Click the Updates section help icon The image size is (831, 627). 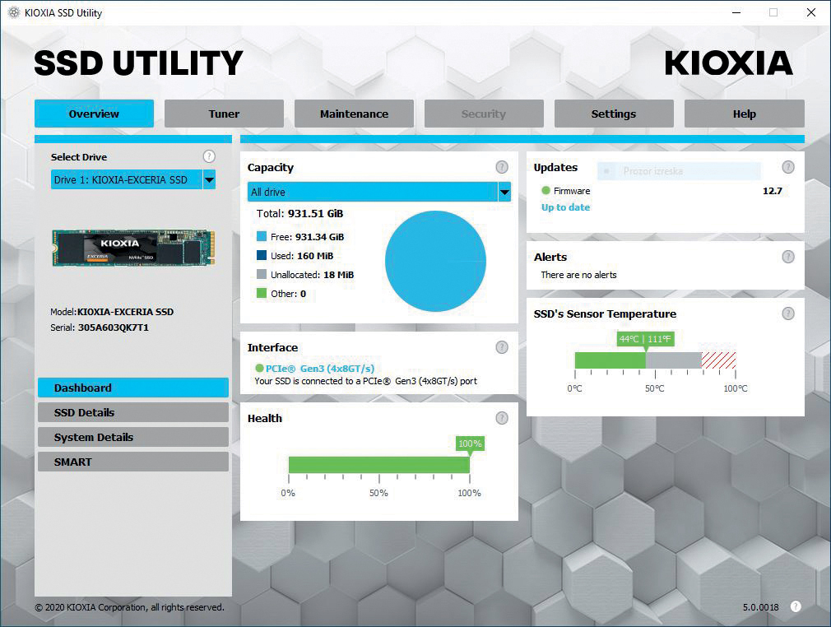(x=788, y=167)
